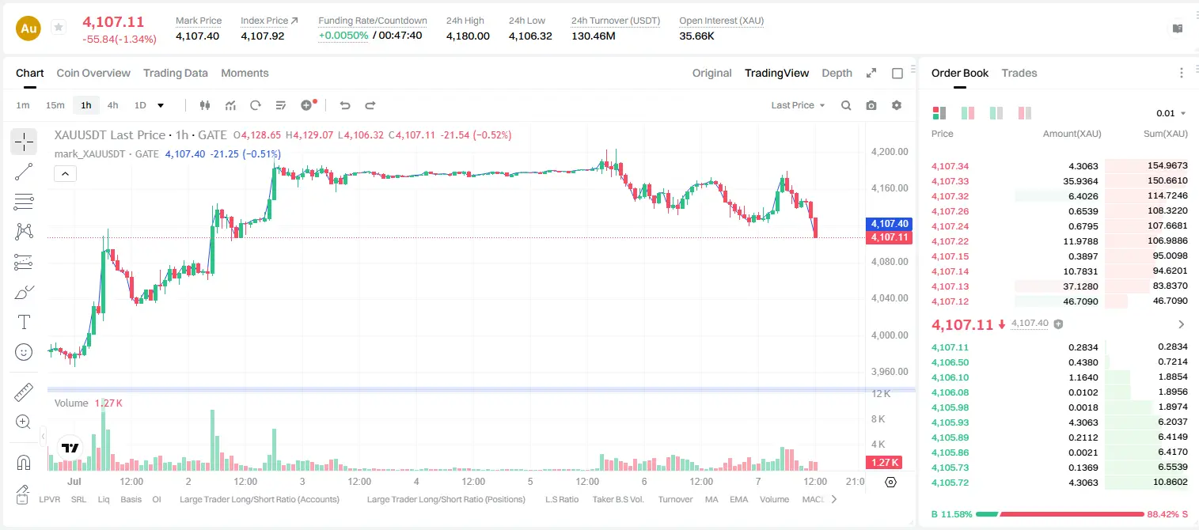Show combined buy and sell order book view
Image resolution: width=1199 pixels, height=530 pixels.
tap(939, 113)
